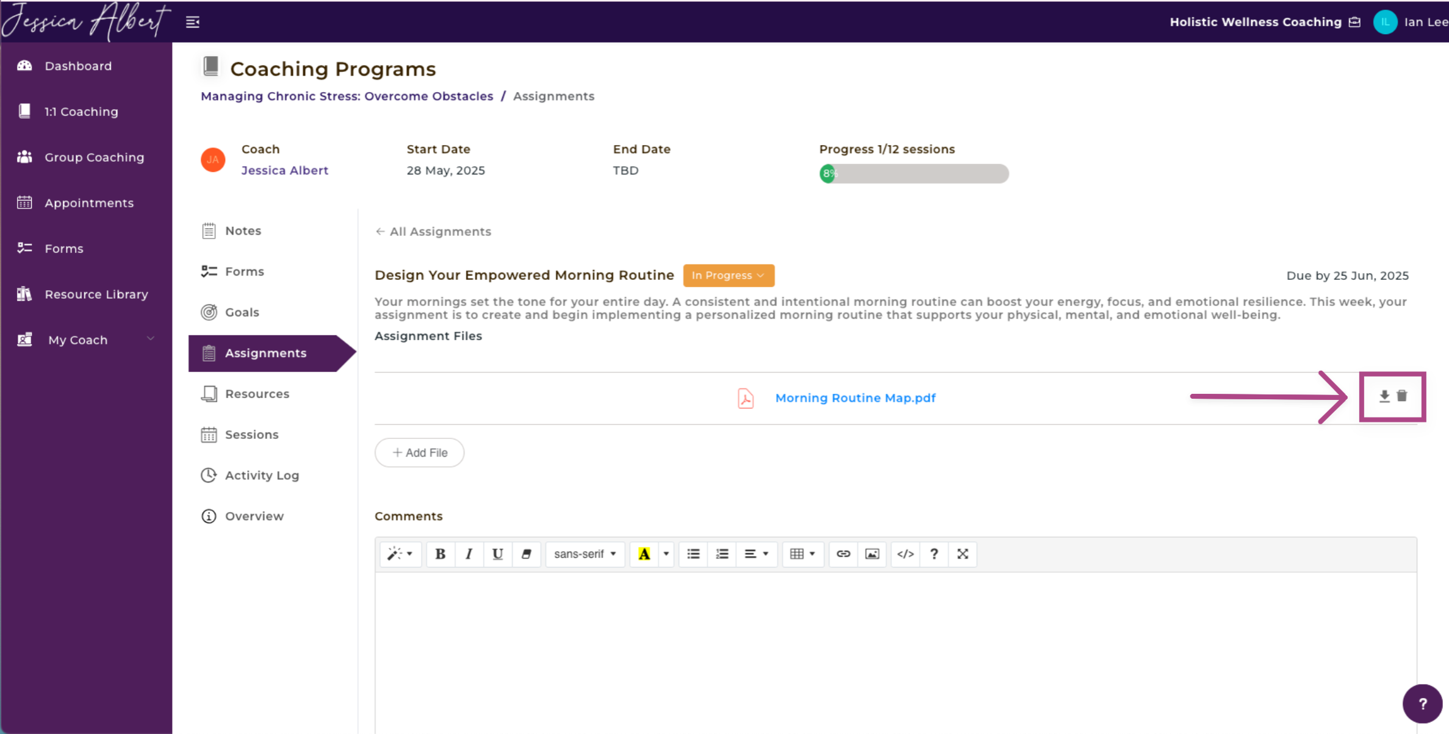The image size is (1449, 734).
Task: Open the paragraph alignment dropdown
Action: (x=757, y=554)
